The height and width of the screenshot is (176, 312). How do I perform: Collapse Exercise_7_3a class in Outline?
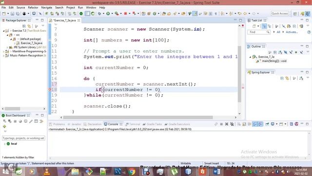tap(250, 57)
